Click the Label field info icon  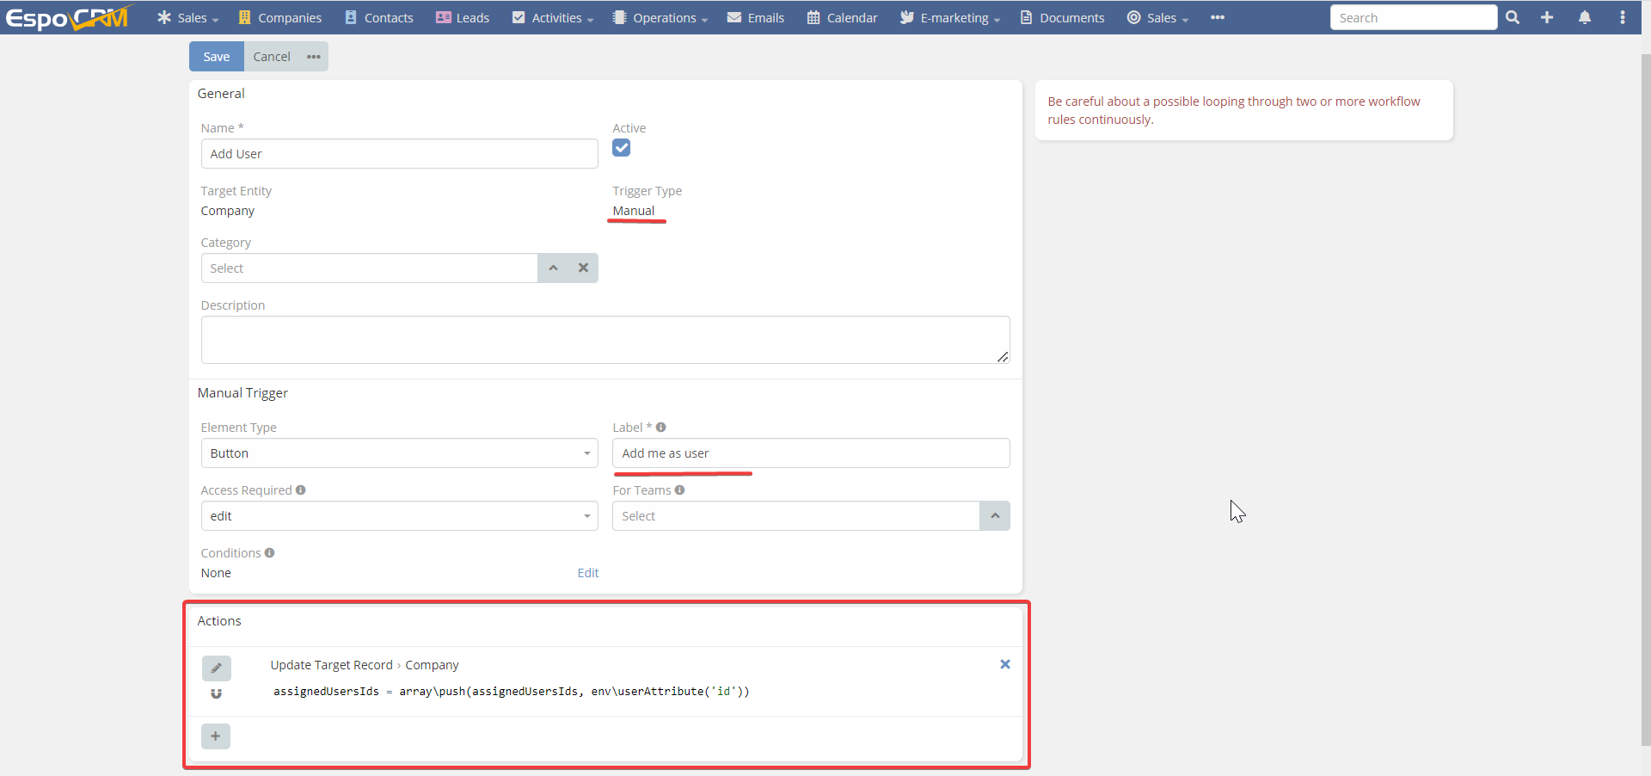661,428
